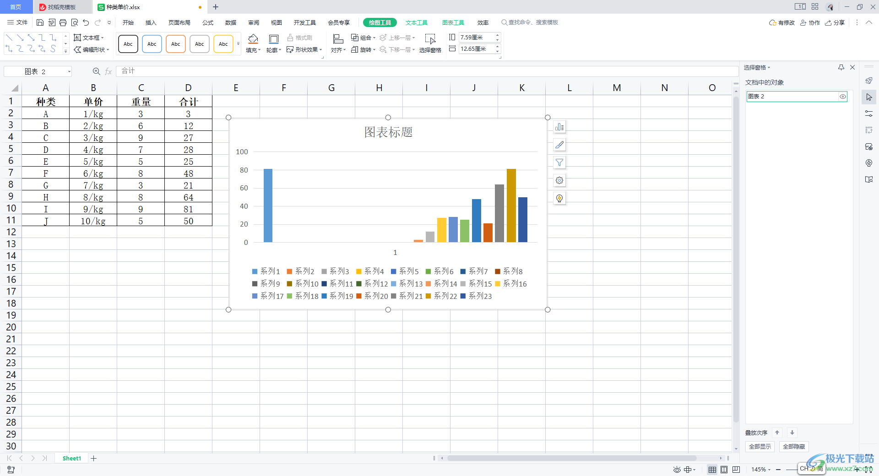Open the 插入 (Insert) ribbon tab
Viewport: 879px width, 476px height.
point(151,22)
